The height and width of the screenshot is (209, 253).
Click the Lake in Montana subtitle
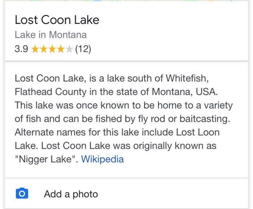point(51,35)
